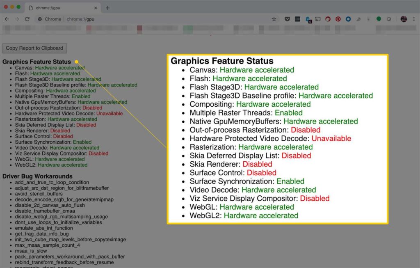
Task: Click pack_parameters_workaround_with_pack_buffer entry
Action: (x=70, y=257)
